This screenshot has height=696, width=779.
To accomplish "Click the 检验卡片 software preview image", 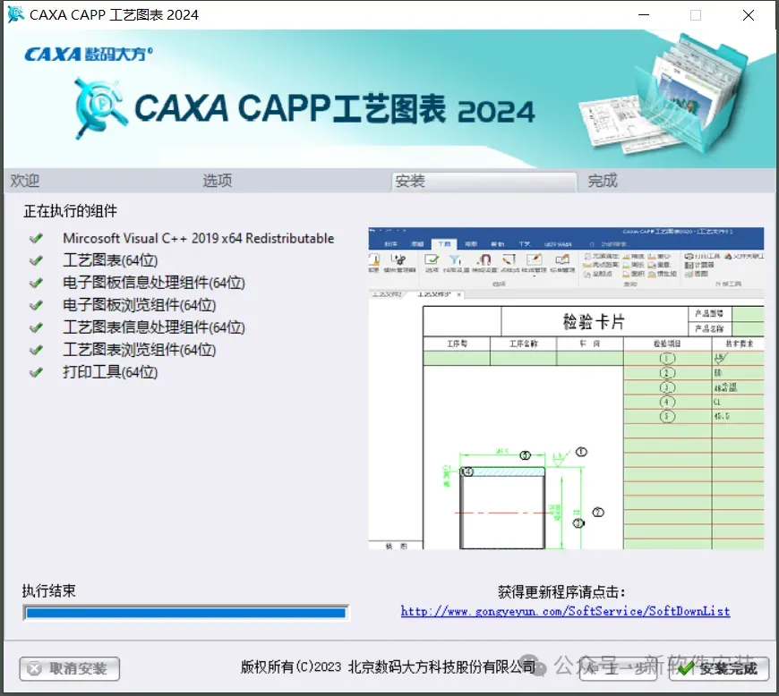I will 566,388.
